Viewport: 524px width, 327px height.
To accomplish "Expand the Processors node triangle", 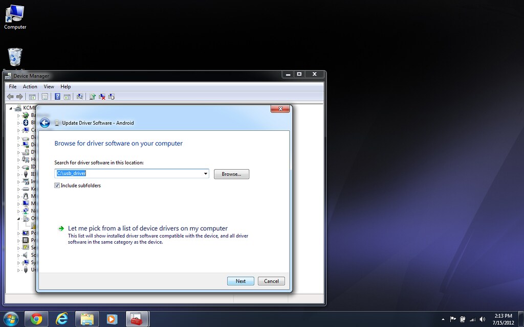I will [x=19, y=241].
